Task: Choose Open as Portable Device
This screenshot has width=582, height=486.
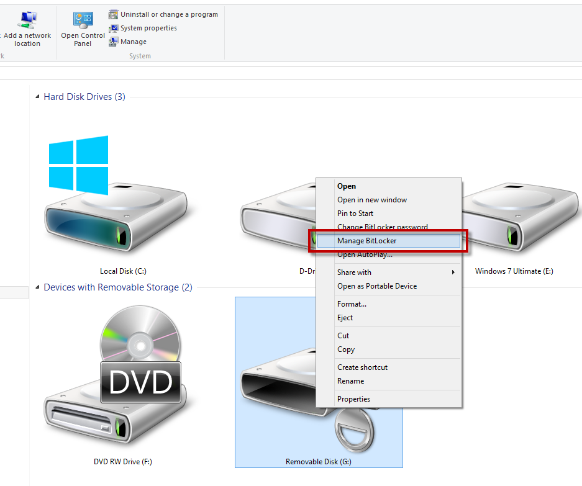Action: pos(389,286)
